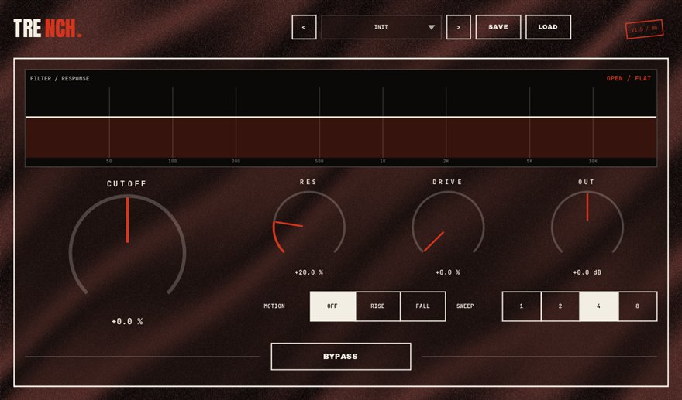Screen dimensions: 682x400
Task: Click the 10K frequency label in the display
Action: click(593, 161)
